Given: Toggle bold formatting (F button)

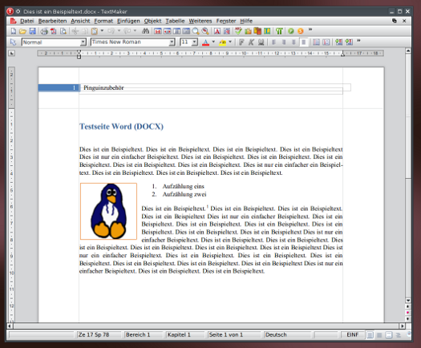Looking at the screenshot, I should click(x=241, y=42).
